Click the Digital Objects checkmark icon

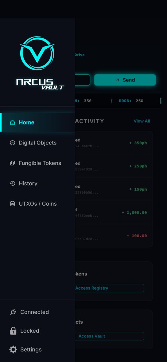tap(12, 143)
